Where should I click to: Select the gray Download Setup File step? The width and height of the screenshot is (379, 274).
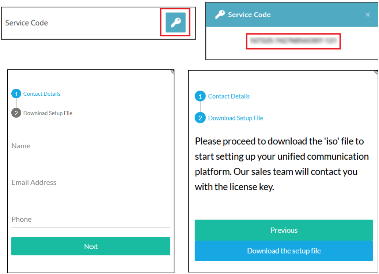click(x=48, y=113)
